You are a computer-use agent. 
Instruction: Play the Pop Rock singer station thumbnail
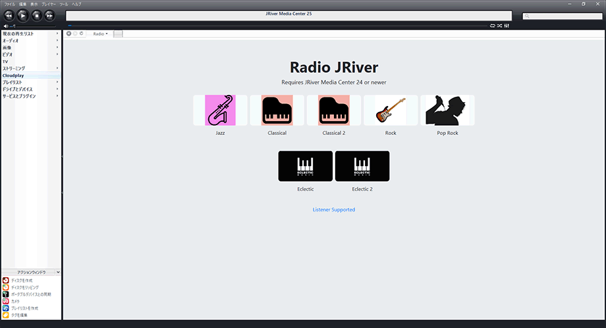447,110
